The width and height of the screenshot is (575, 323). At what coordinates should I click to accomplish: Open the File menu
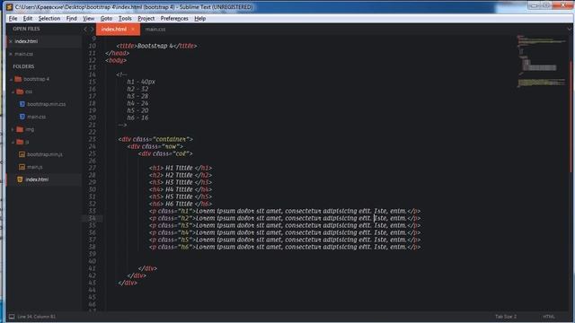tap(13, 18)
